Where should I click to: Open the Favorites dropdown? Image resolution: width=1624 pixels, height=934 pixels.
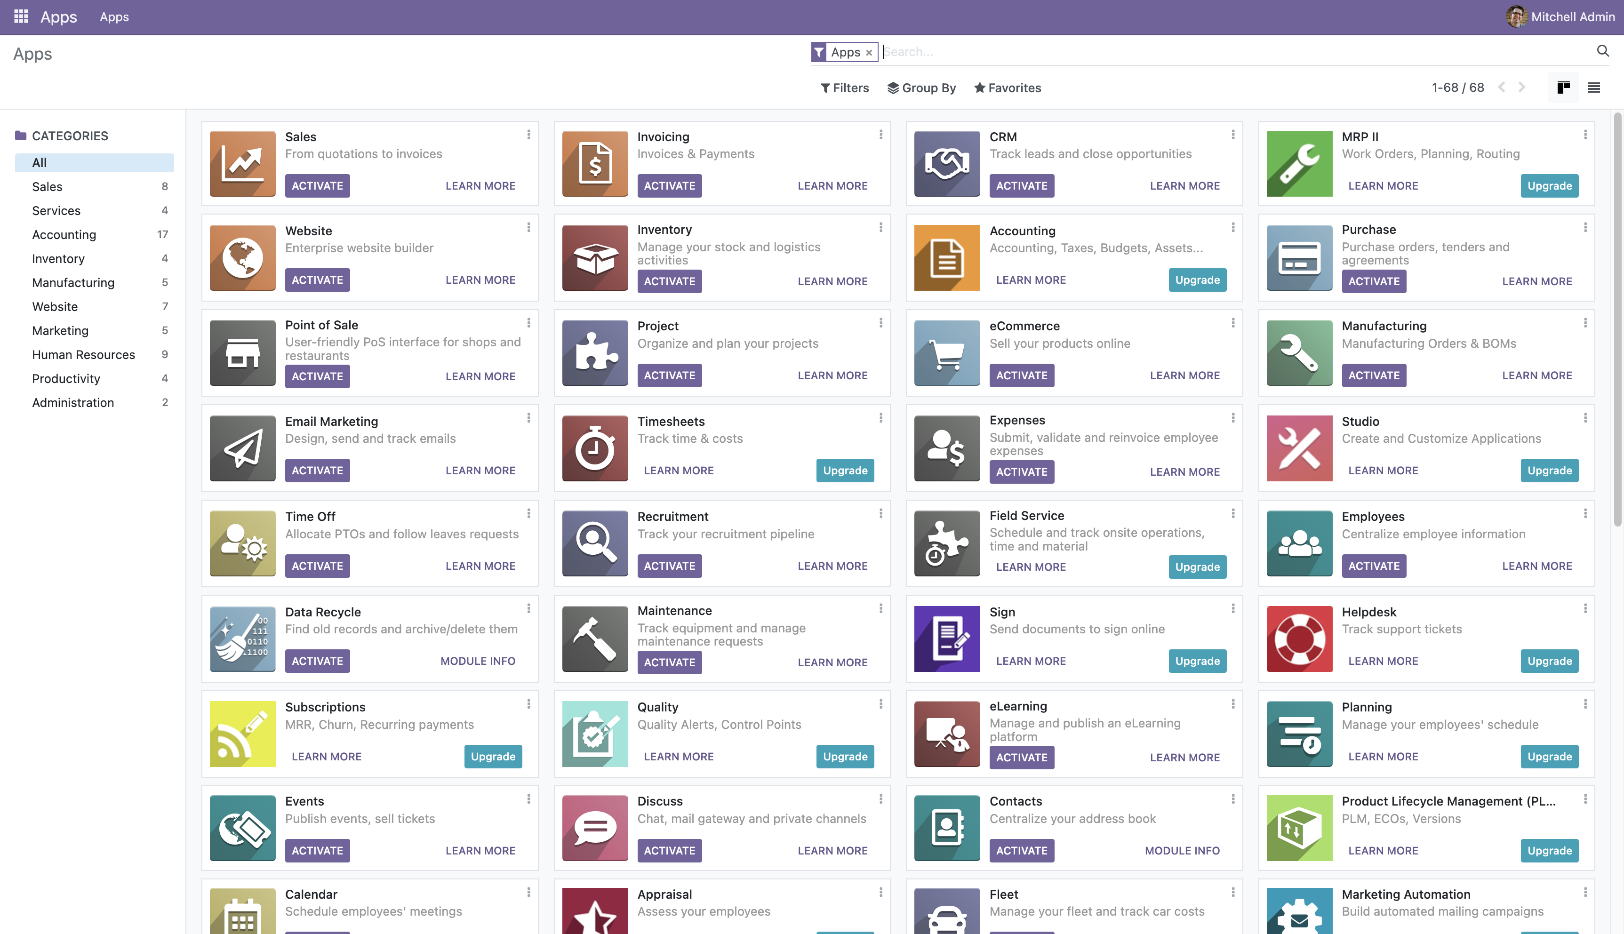[x=1007, y=88]
